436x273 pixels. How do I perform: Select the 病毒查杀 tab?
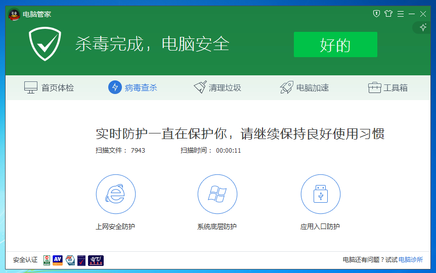click(x=133, y=87)
